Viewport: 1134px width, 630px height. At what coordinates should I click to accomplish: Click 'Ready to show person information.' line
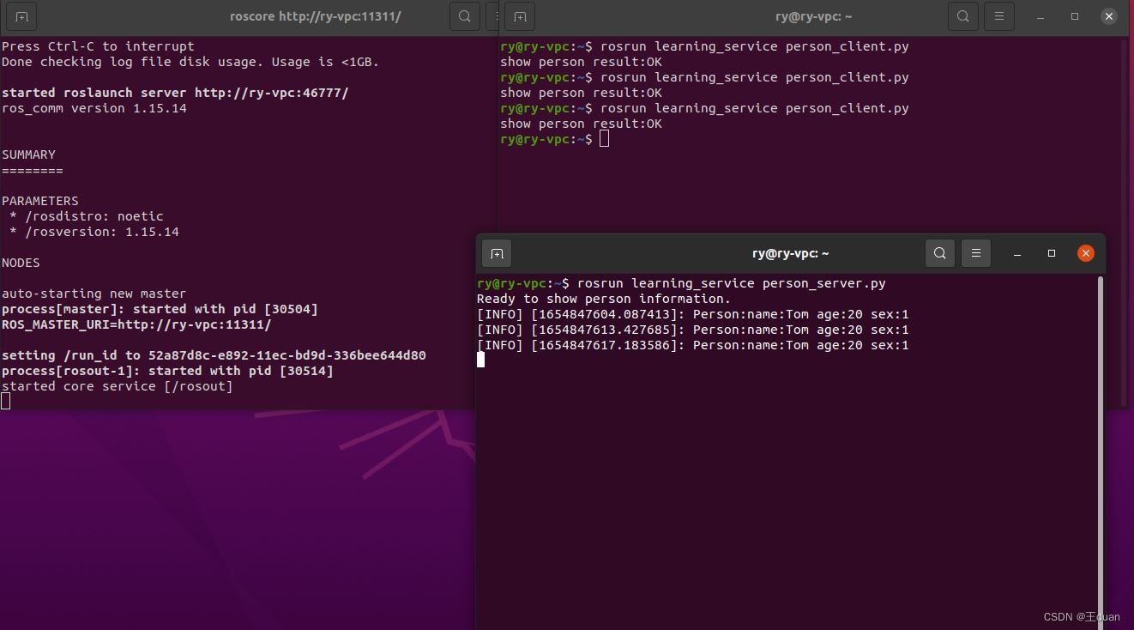point(604,299)
